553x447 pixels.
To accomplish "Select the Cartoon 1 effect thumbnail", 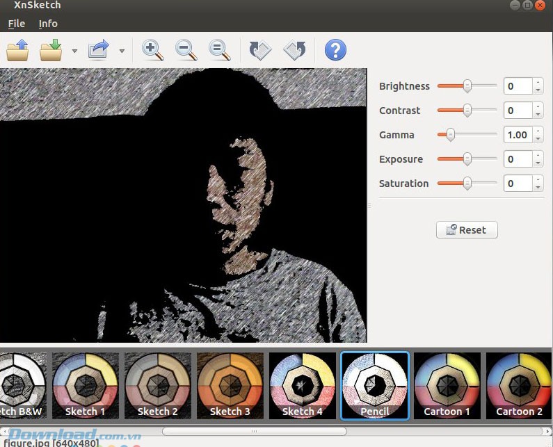I will click(x=447, y=385).
